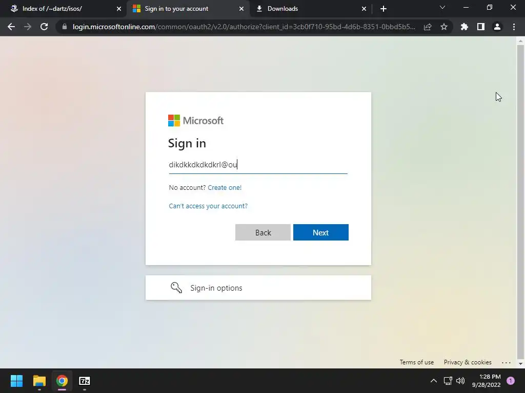
Task: View site info via the lock icon
Action: pos(65,27)
